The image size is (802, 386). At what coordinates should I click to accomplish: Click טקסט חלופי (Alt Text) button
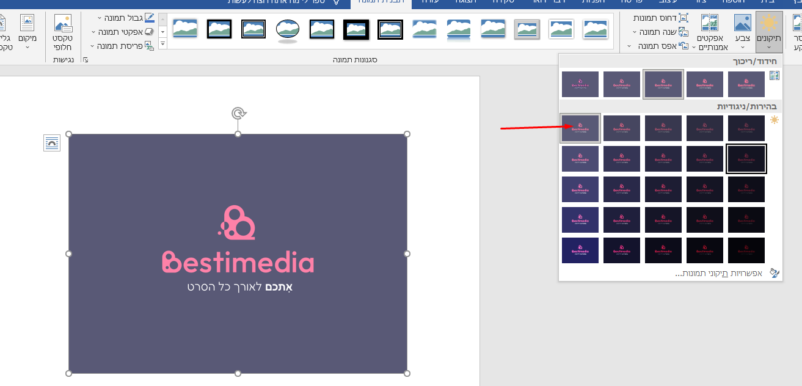click(64, 32)
